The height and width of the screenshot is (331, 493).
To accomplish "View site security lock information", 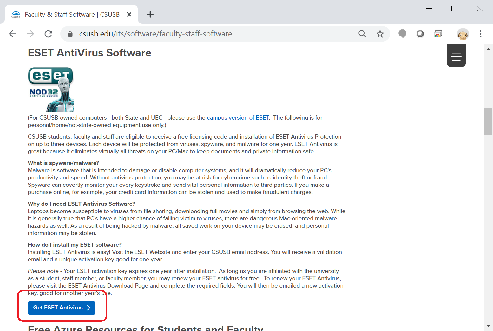I will click(x=70, y=34).
